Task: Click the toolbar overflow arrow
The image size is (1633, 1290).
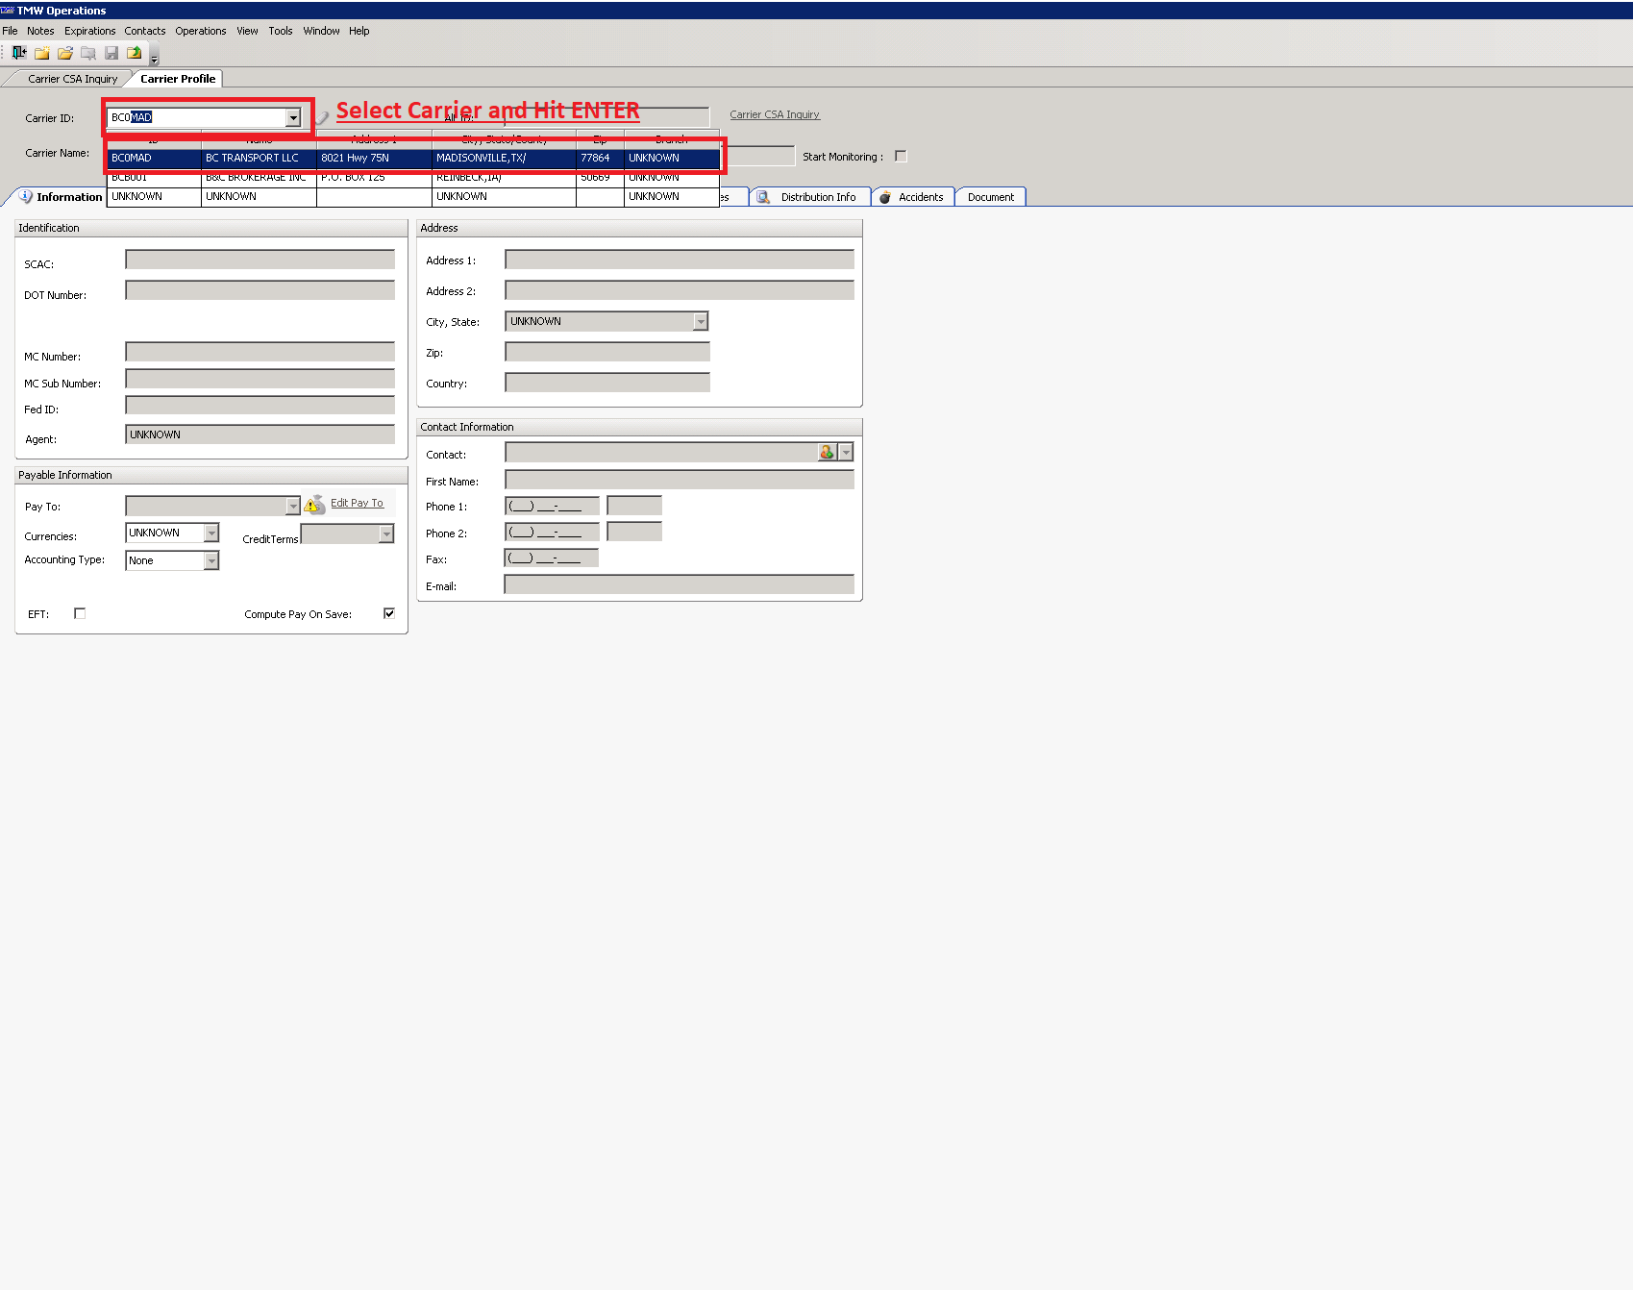Action: pos(154,59)
